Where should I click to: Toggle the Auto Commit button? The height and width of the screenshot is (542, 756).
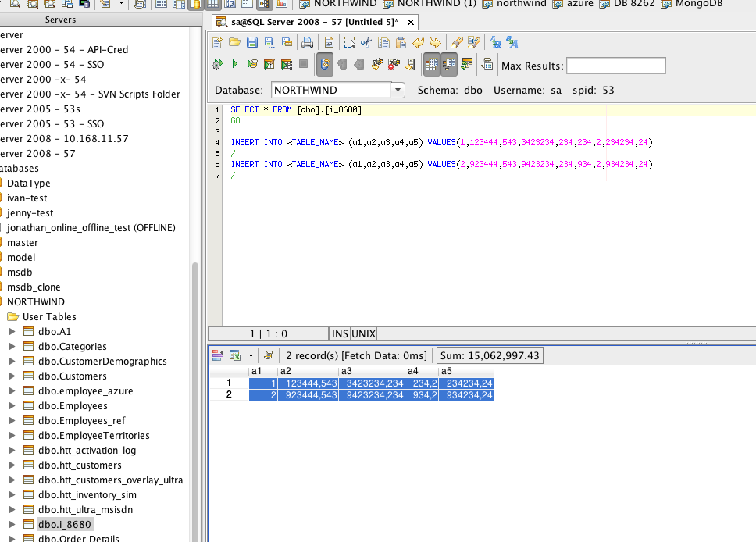(x=325, y=64)
